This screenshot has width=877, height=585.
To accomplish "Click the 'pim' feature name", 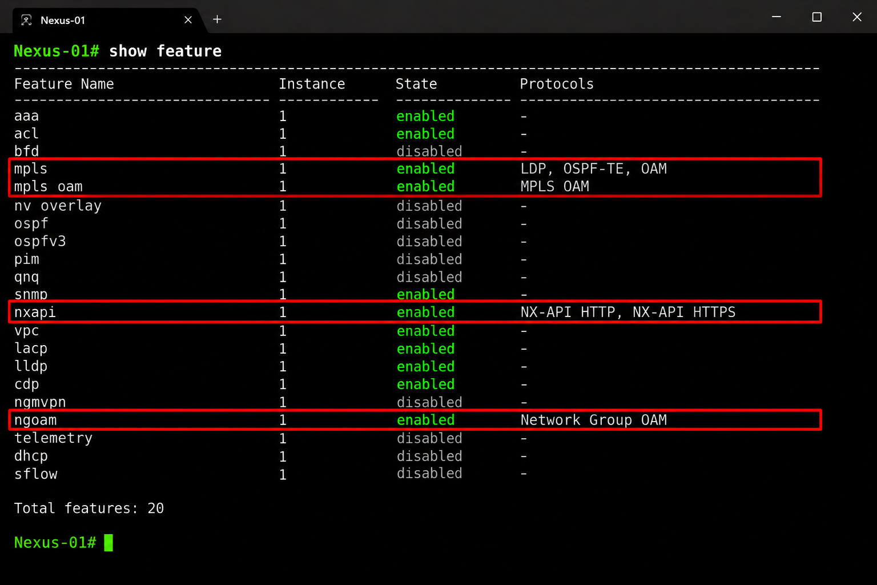I will point(27,259).
